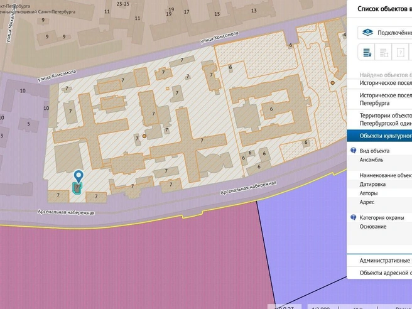Click help icon beside Вид объекта
Viewport: 412px width, 309px height.
pyautogui.click(x=354, y=151)
